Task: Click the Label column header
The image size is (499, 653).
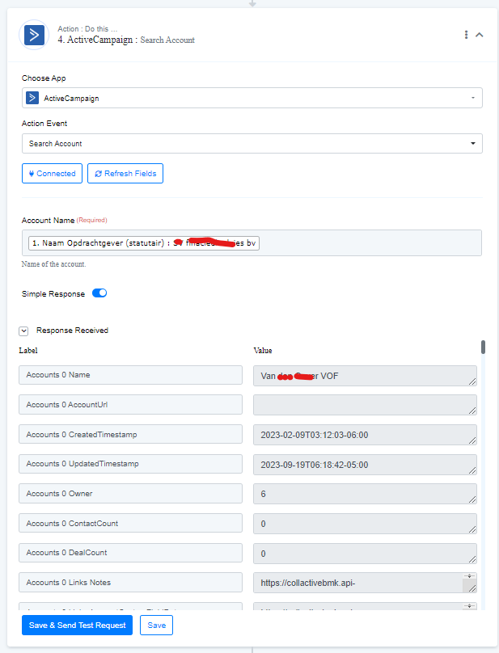Action: tap(28, 350)
